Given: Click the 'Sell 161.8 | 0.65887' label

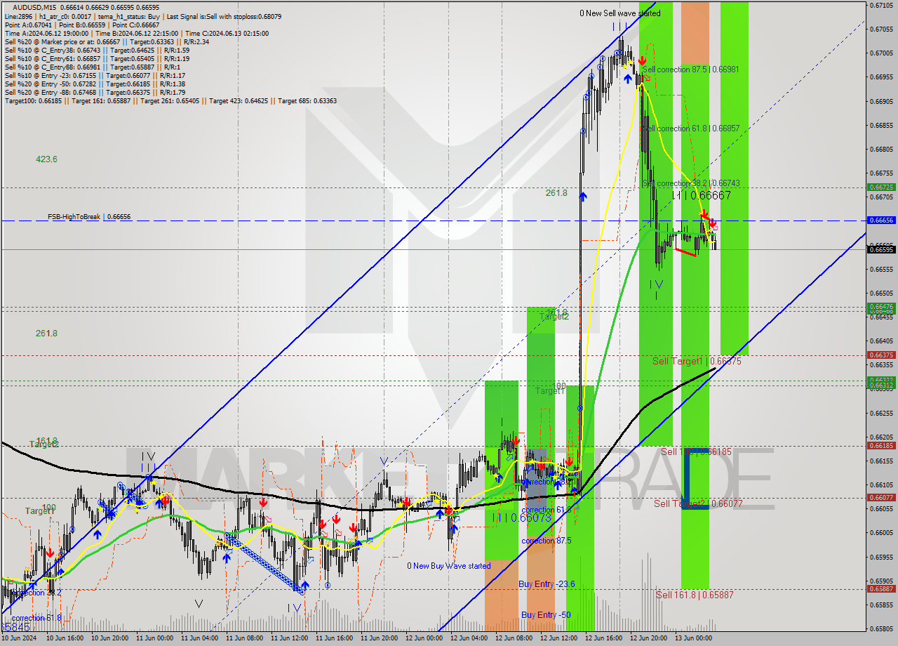Looking at the screenshot, I should click(x=695, y=595).
